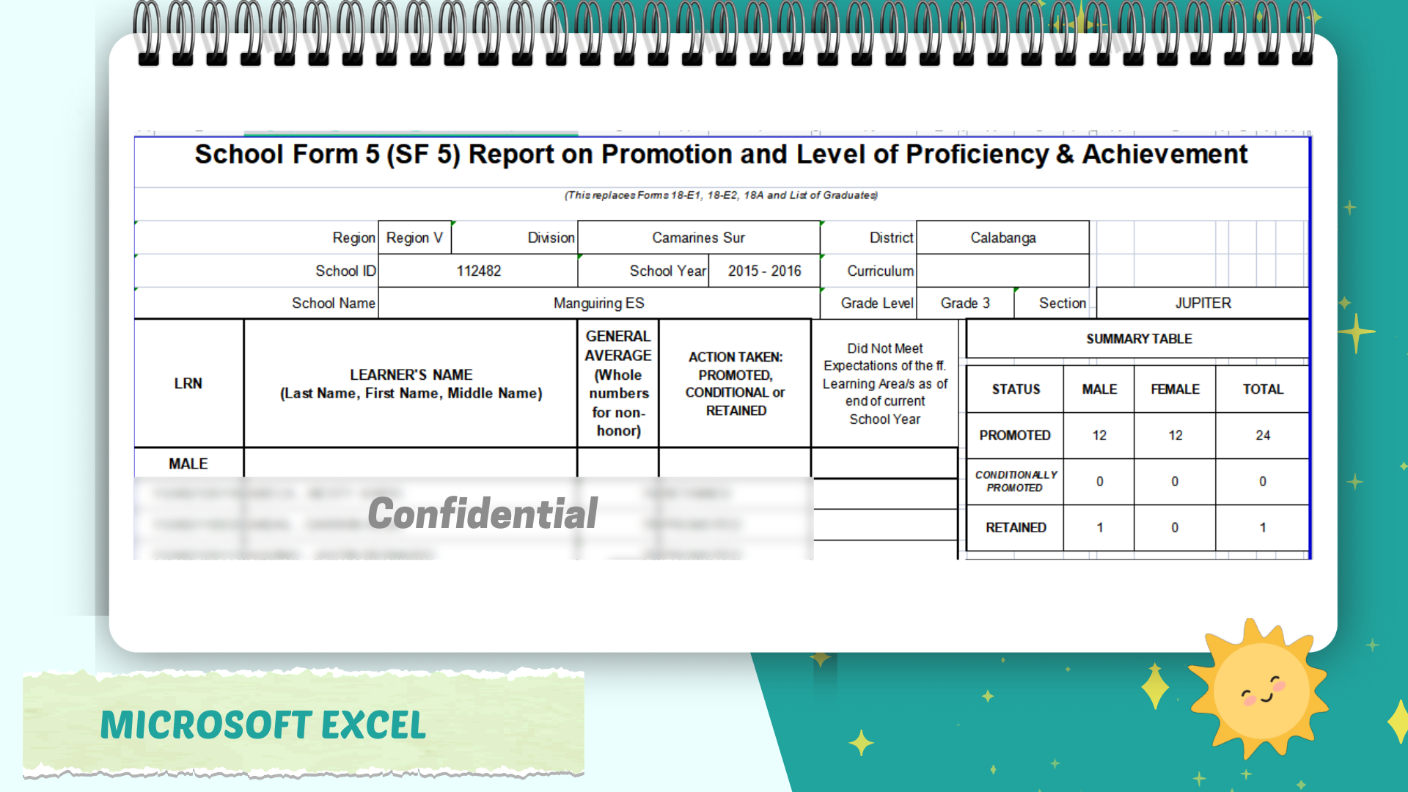The image size is (1408, 792).
Task: Click the JUPITER section cell
Action: coord(1203,303)
